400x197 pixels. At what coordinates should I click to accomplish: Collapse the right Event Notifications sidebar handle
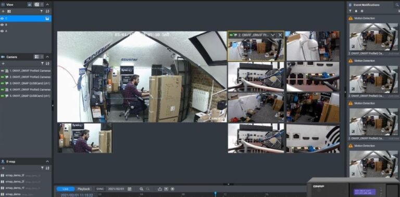345,92
